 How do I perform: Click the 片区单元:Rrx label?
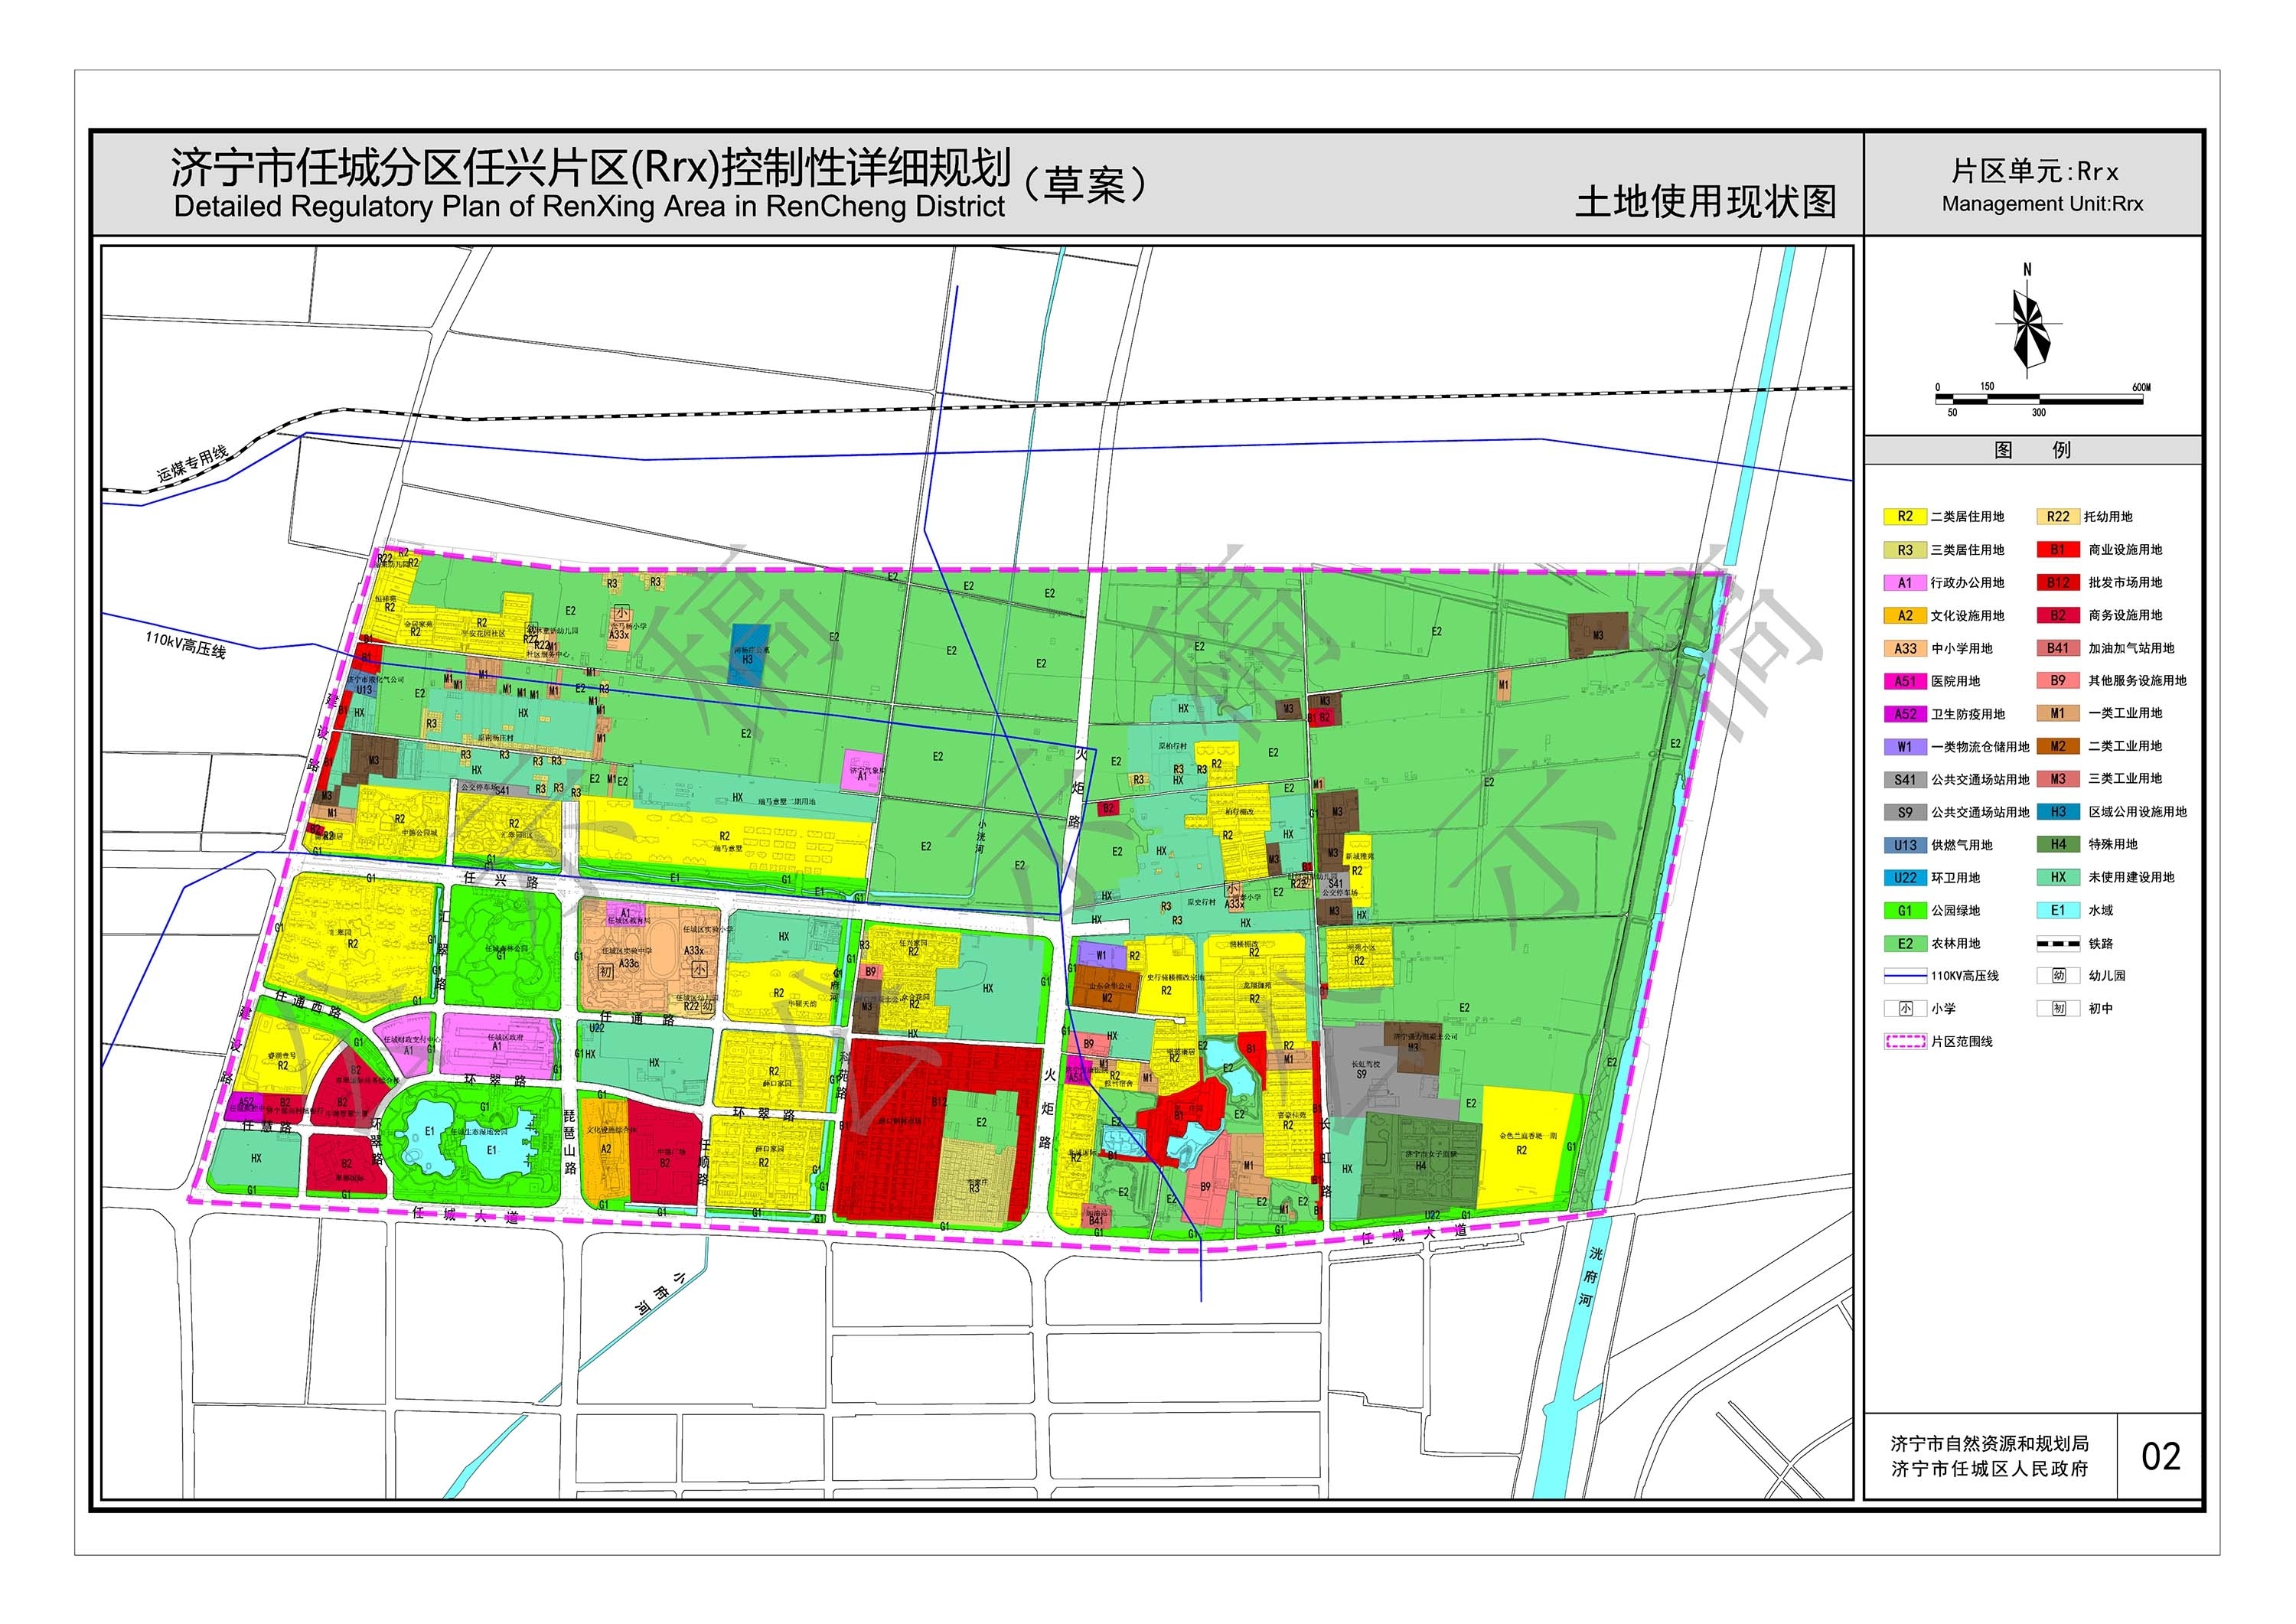(2035, 172)
